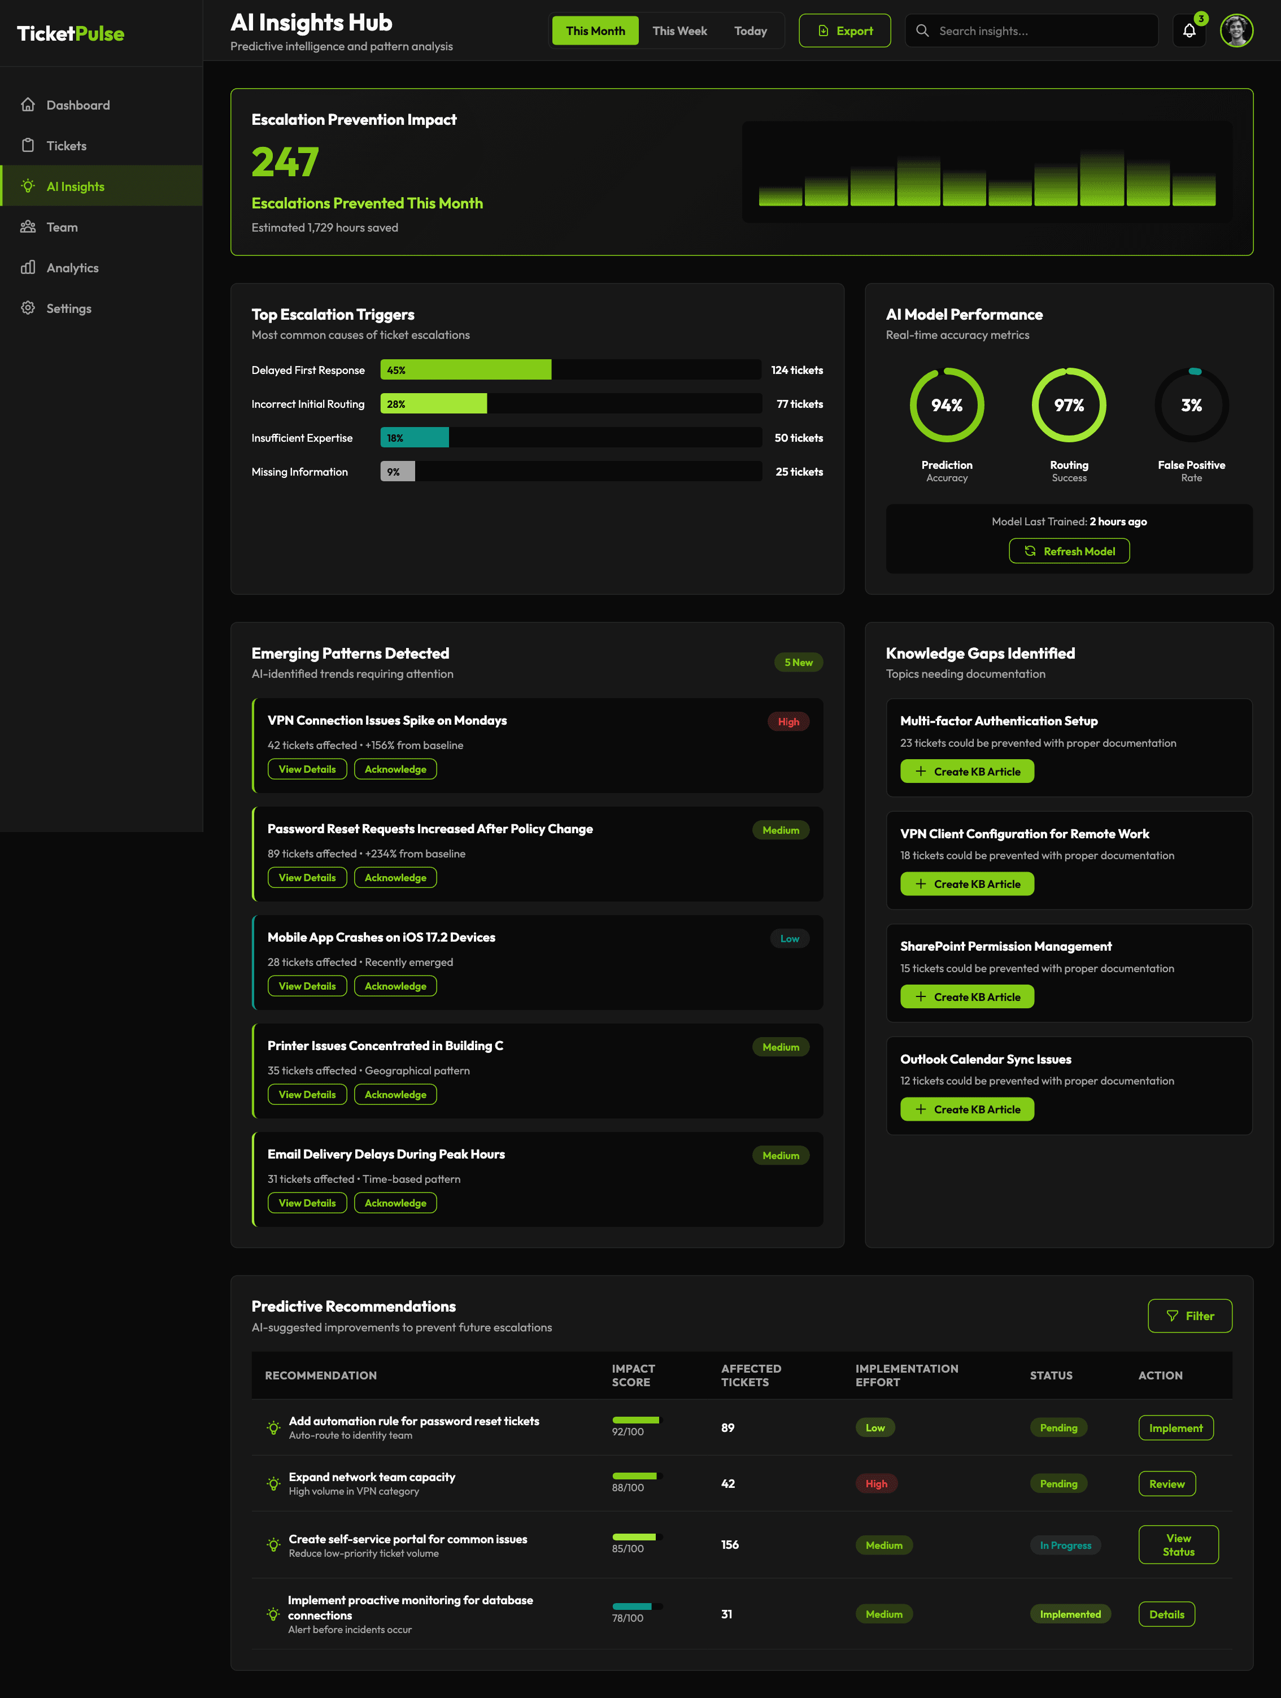Open the Filter icon above Predictive Recommendations

pyautogui.click(x=1172, y=1315)
